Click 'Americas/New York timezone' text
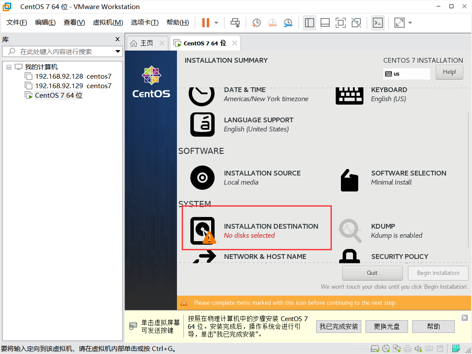Viewport: 472px width, 354px height. pos(266,99)
